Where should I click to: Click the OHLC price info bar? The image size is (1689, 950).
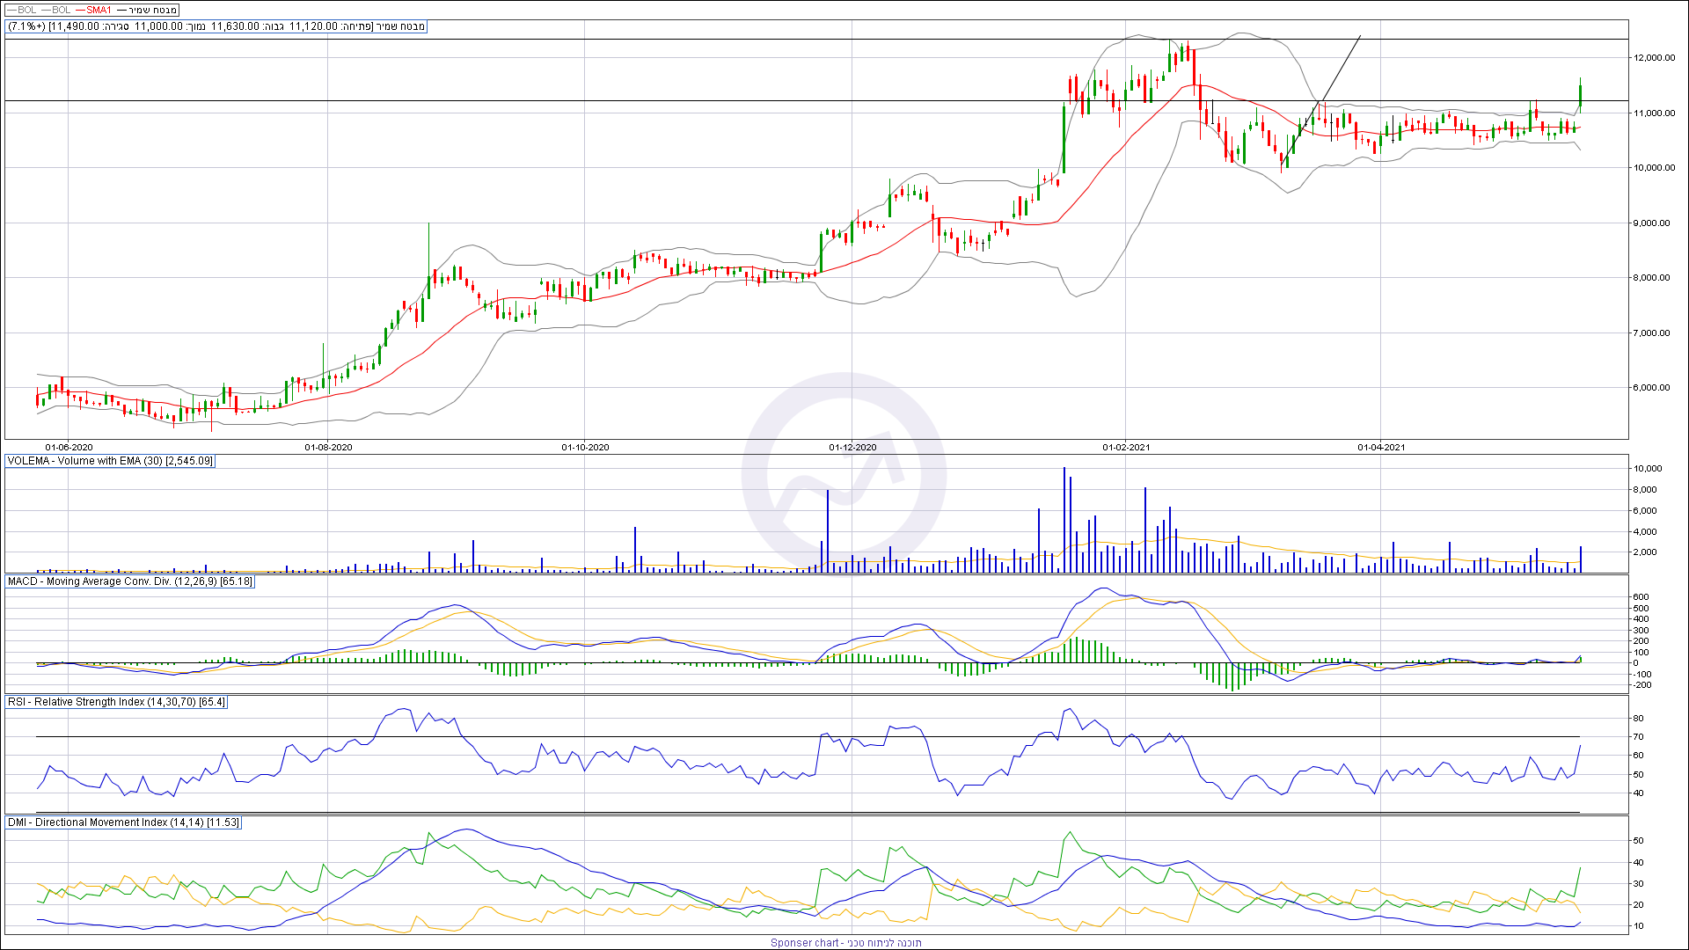click(x=216, y=26)
